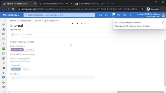Open the app-network/SubnetA link
Image resolution: width=166 pixels, height=93 pixels.
20,61
